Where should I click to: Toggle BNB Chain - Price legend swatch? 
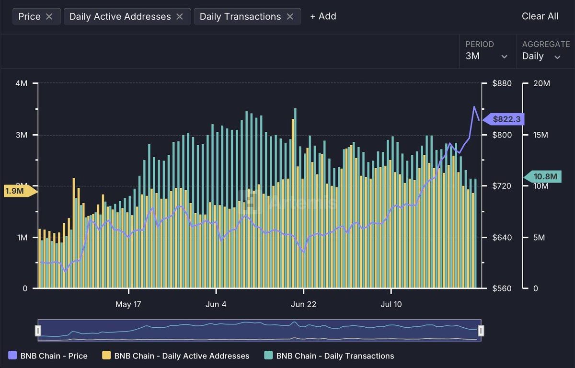(x=12, y=356)
